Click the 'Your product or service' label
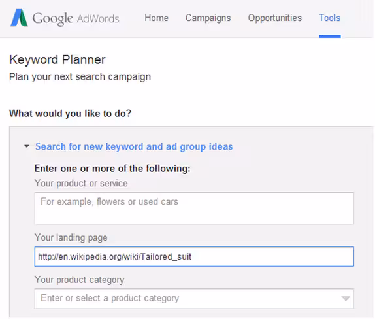375x319 pixels. click(81, 183)
